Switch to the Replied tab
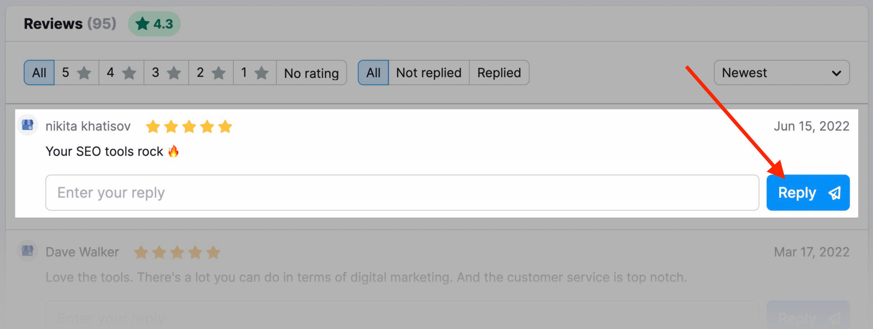This screenshot has width=873, height=329. click(499, 73)
